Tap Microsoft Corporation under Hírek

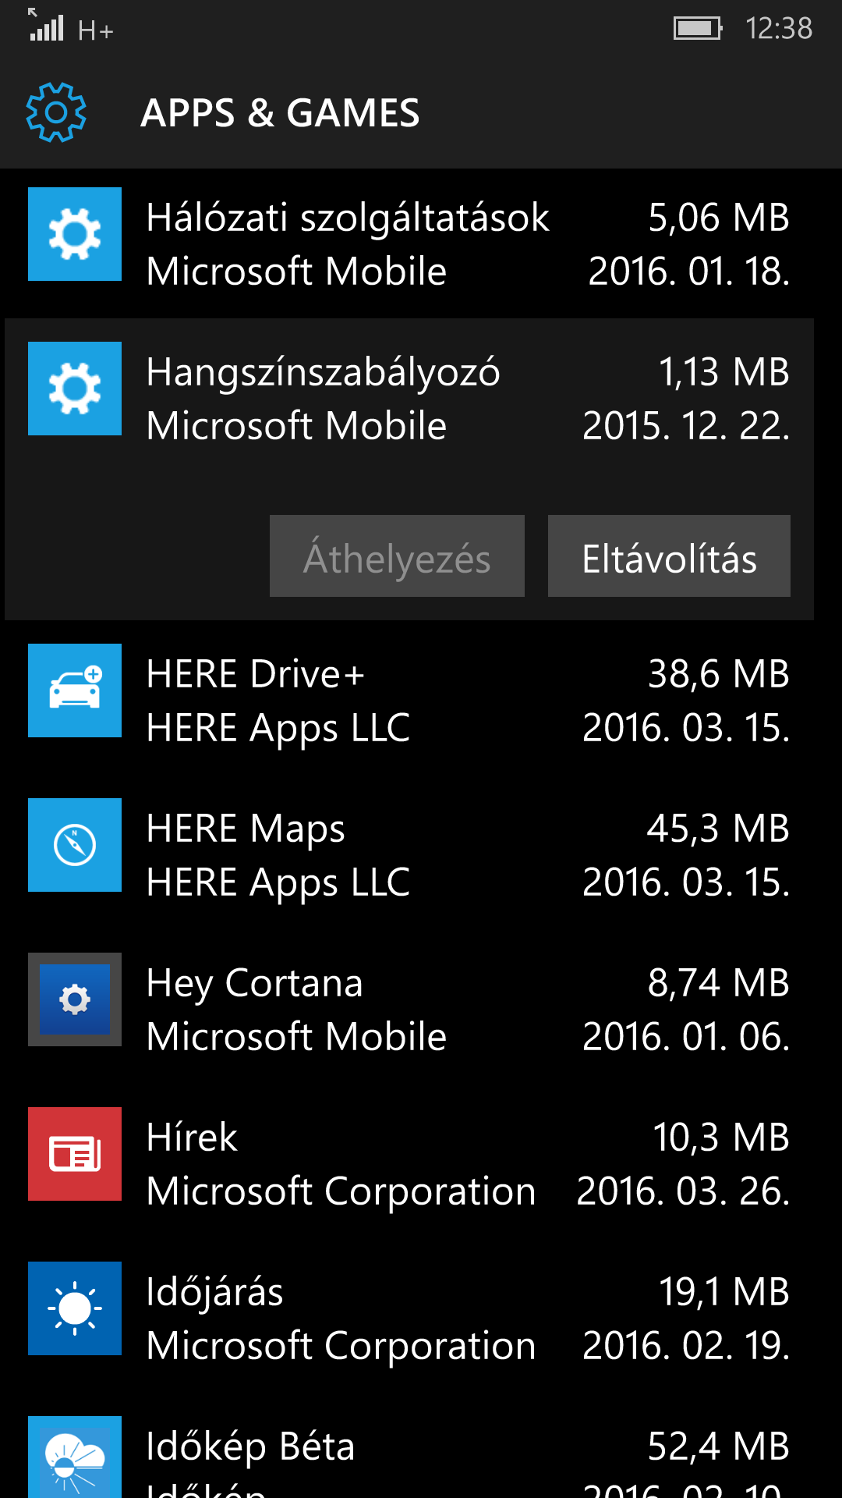341,1192
